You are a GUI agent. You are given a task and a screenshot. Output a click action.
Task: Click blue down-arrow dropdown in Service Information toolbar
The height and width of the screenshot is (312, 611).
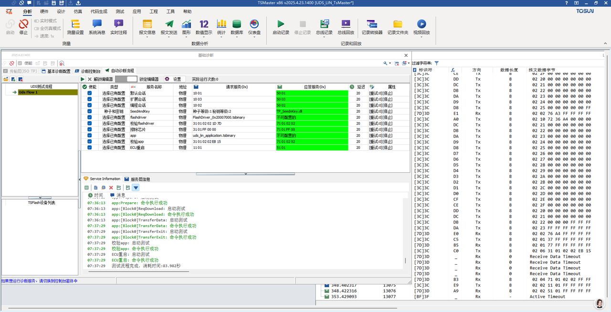pyautogui.click(x=136, y=187)
